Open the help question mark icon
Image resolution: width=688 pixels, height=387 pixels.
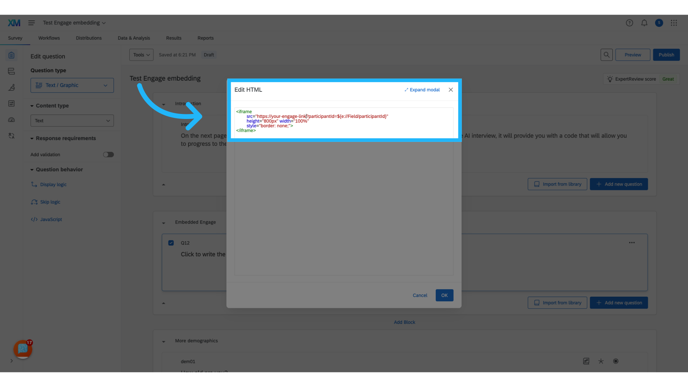629,23
